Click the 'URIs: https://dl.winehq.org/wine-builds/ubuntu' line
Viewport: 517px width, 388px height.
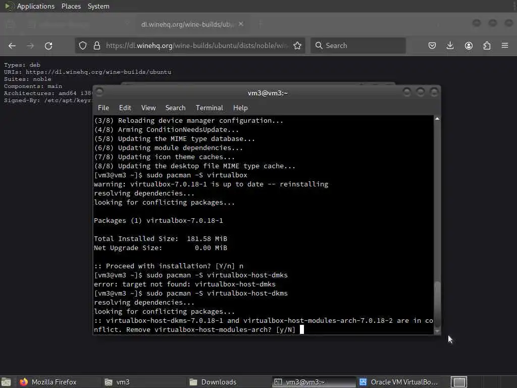(88, 72)
